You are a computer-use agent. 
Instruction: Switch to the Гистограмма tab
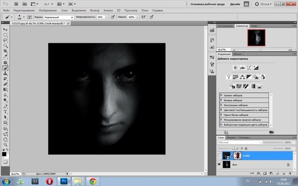pos(225,26)
